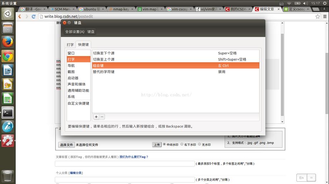
Task: Click the article tags input field
Action: [125, 164]
